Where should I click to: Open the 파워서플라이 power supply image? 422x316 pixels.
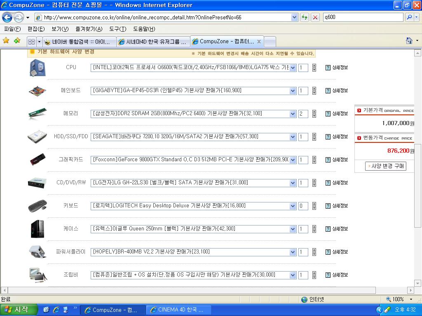pyautogui.click(x=38, y=252)
